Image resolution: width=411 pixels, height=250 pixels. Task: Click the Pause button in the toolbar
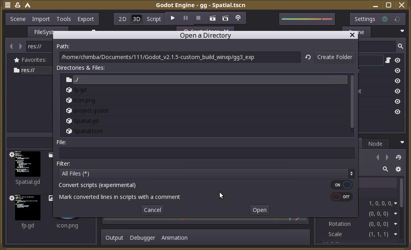[x=186, y=18]
